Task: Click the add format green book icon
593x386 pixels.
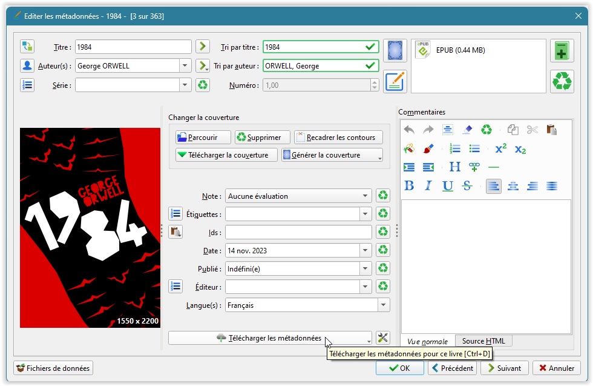Action: point(562,51)
